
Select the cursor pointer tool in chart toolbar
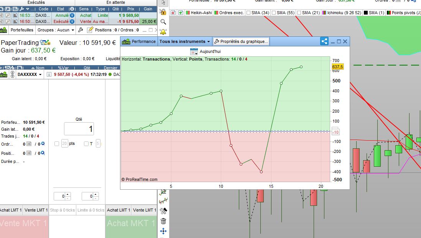pos(163,3)
